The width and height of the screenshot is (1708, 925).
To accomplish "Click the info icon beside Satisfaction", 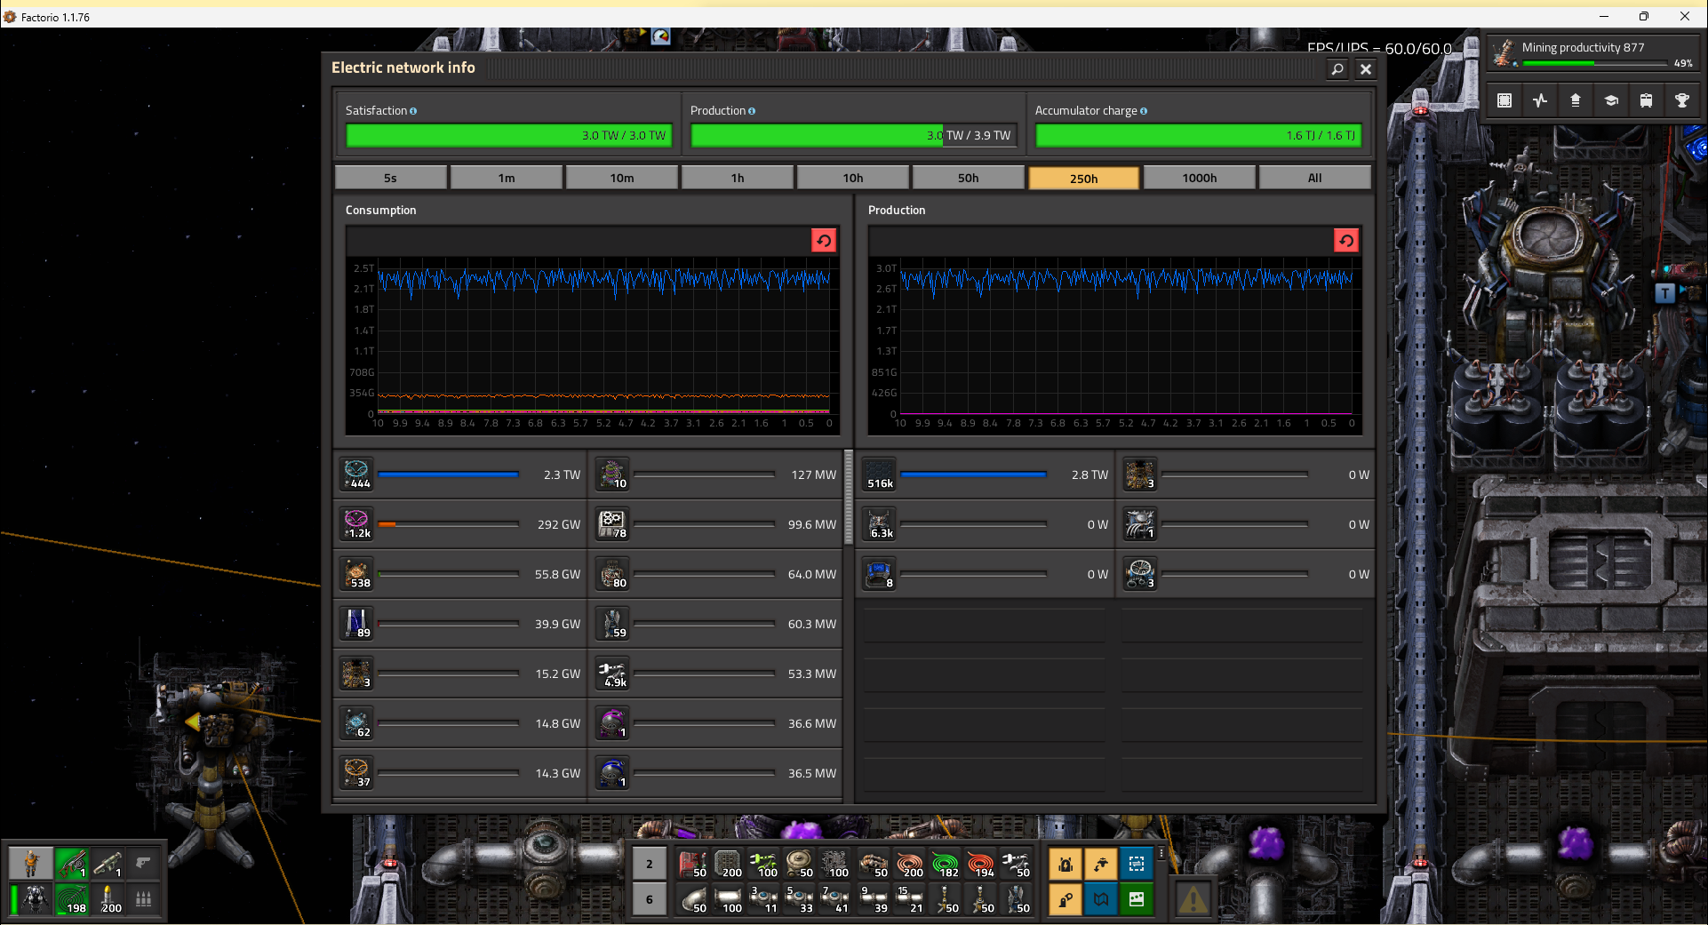I will (x=413, y=111).
